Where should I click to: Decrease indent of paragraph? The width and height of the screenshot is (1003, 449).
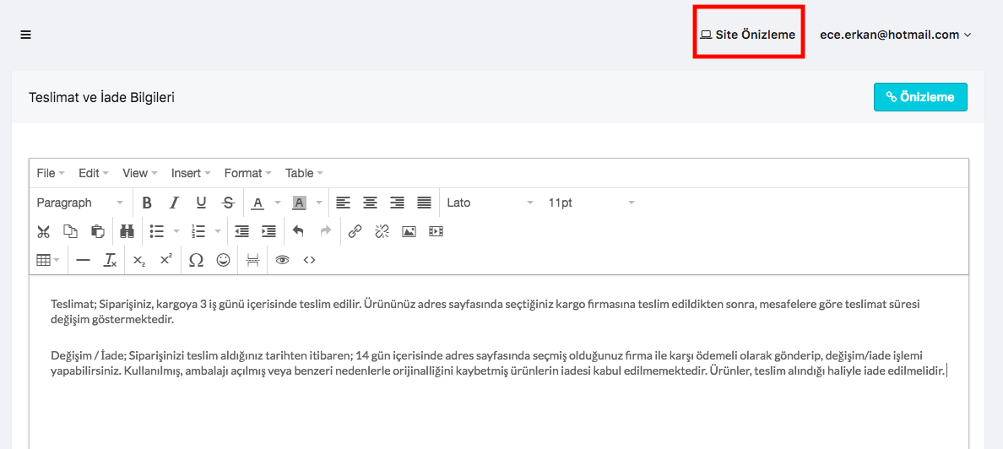click(241, 231)
